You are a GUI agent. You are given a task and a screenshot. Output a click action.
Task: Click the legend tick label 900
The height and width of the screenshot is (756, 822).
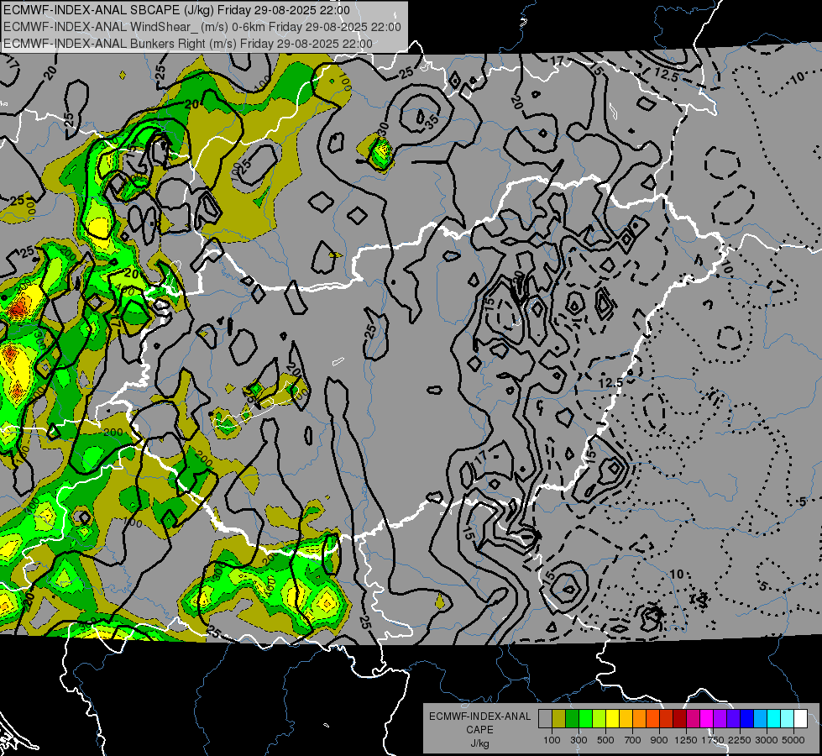(659, 740)
